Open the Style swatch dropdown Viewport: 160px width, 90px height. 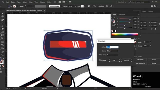click(x=85, y=6)
